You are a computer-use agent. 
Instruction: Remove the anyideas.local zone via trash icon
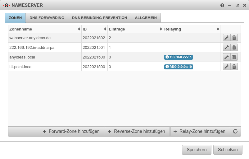point(234,57)
